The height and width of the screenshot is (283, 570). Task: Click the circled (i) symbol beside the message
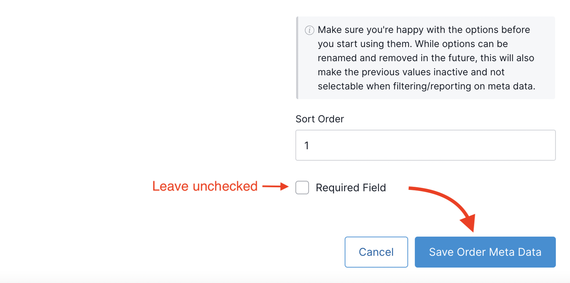(x=309, y=30)
